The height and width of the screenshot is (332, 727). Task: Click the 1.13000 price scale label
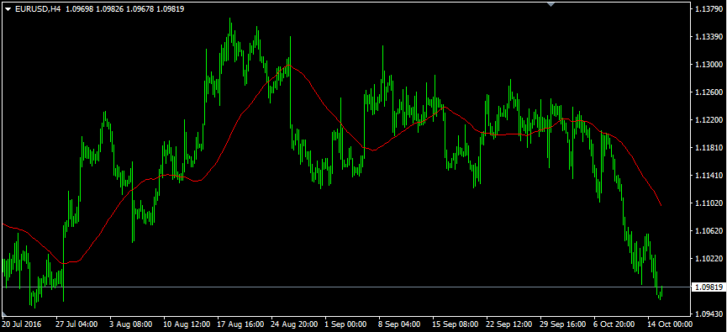709,65
